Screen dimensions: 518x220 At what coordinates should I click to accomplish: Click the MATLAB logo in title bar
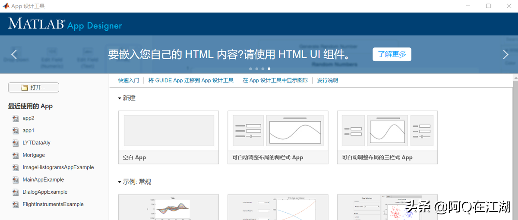point(6,6)
